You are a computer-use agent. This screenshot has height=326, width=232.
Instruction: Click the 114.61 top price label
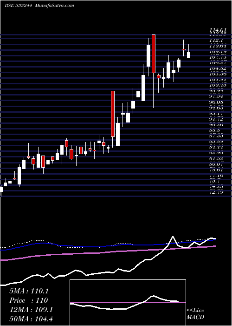coord(217,31)
